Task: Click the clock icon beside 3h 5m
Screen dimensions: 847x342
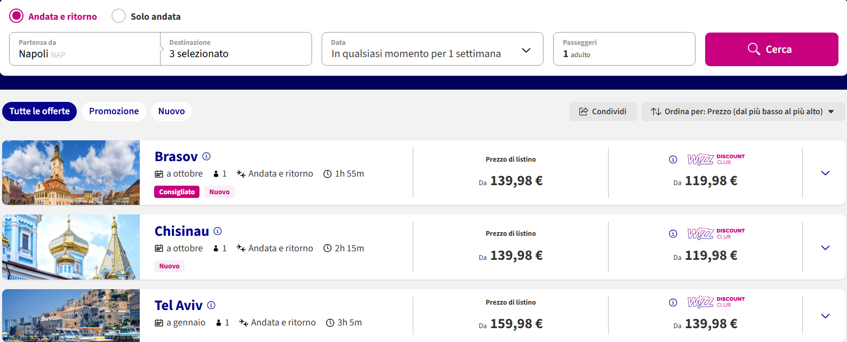Action: tap(330, 323)
